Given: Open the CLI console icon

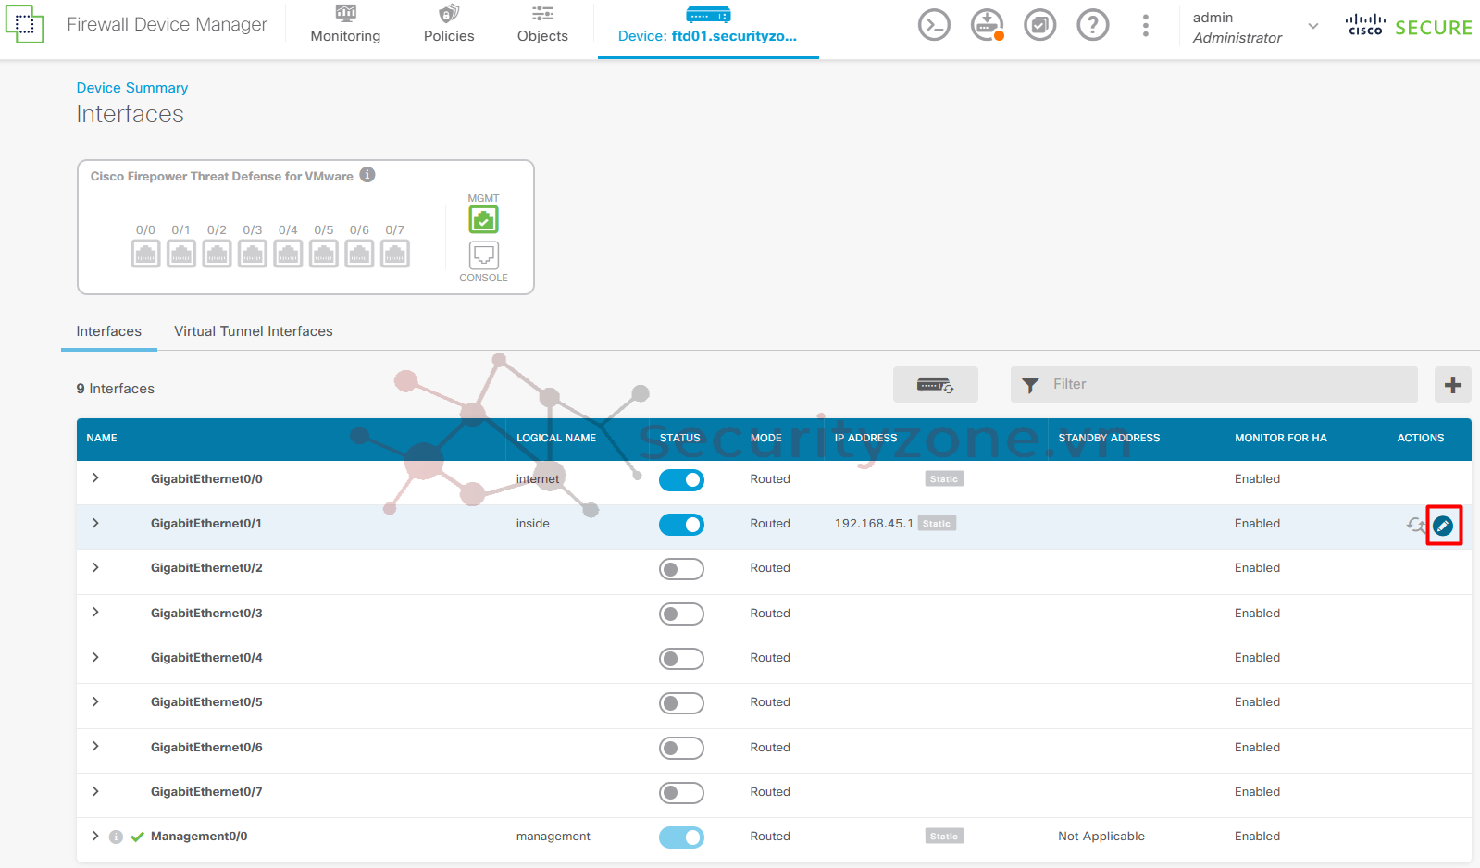Looking at the screenshot, I should [x=934, y=25].
